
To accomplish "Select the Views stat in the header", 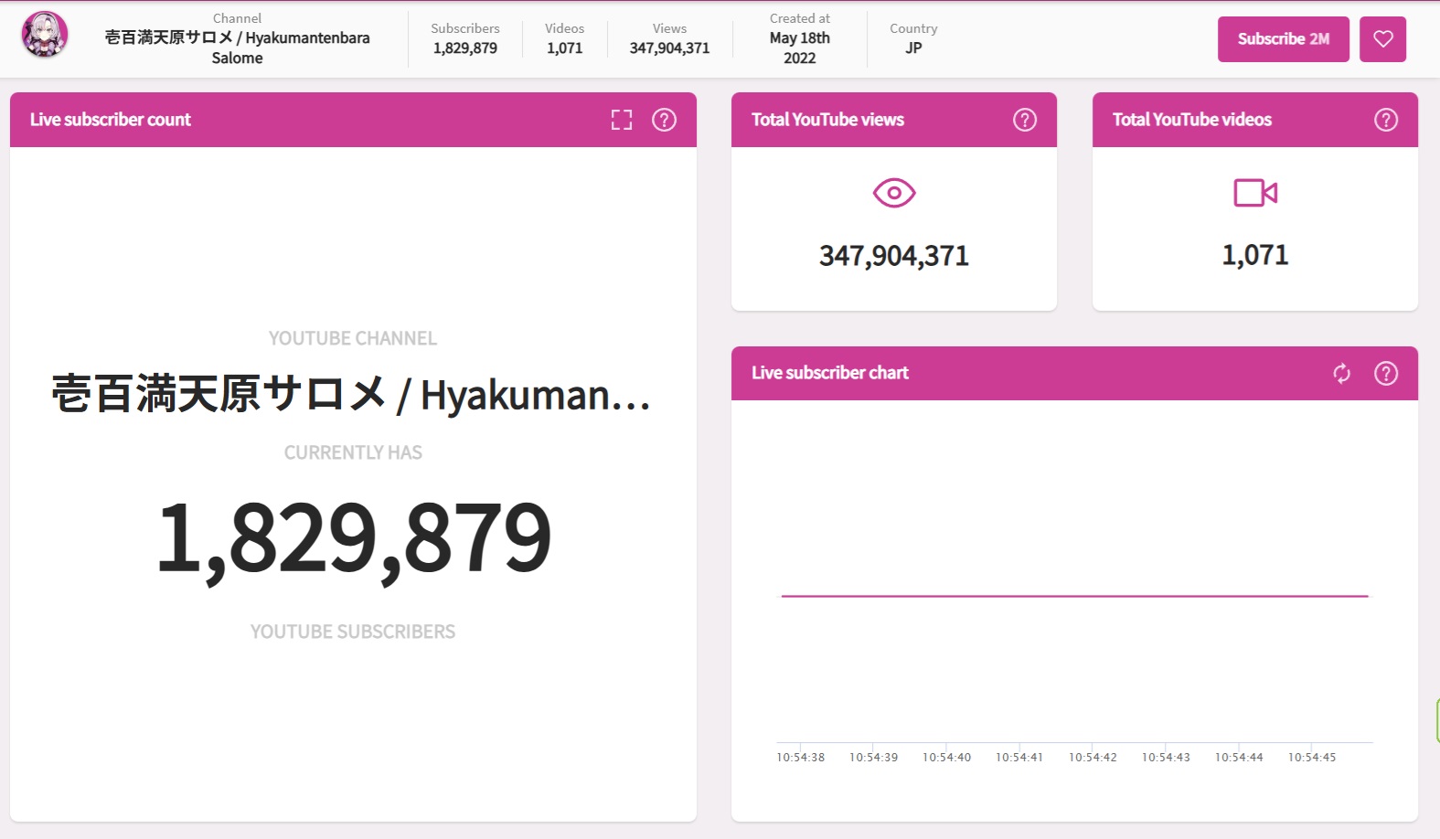I will tap(669, 38).
